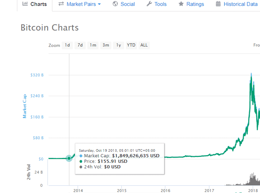Click the Historical Data calendar icon
260x193 pixels.
(218, 4)
